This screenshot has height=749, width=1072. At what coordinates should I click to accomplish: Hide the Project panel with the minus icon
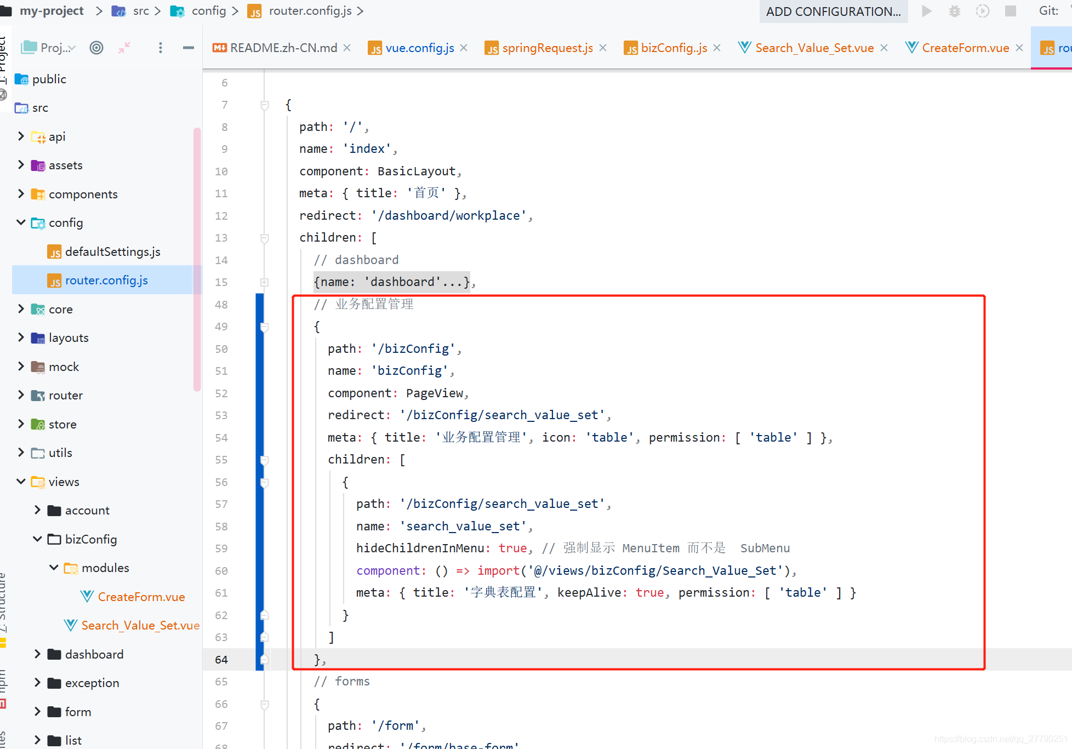188,48
